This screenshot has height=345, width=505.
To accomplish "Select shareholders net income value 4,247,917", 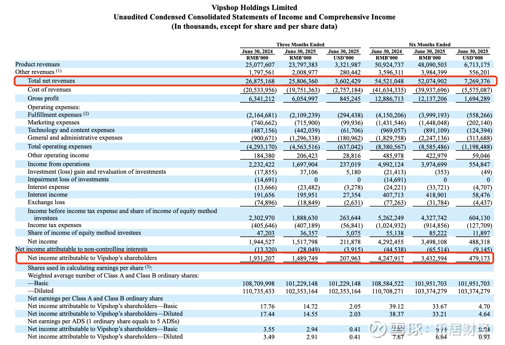I will coord(391,258).
